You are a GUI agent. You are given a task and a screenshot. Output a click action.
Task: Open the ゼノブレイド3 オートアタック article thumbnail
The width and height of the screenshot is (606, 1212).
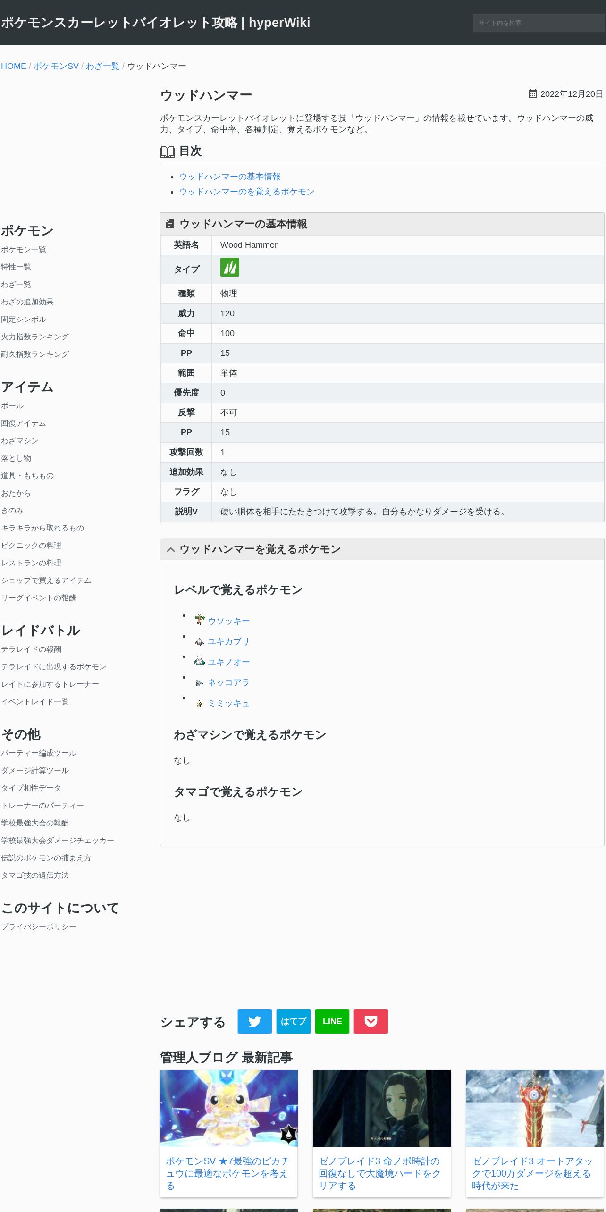[x=535, y=1108]
